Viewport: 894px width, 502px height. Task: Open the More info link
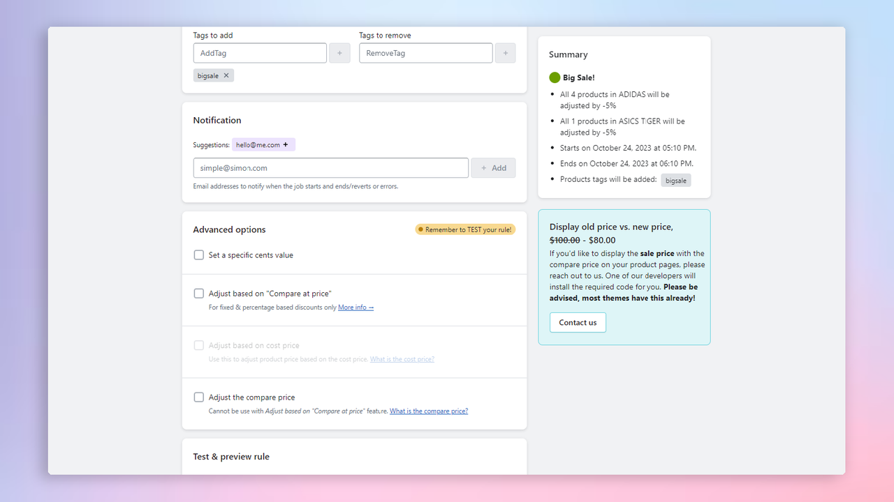click(356, 307)
